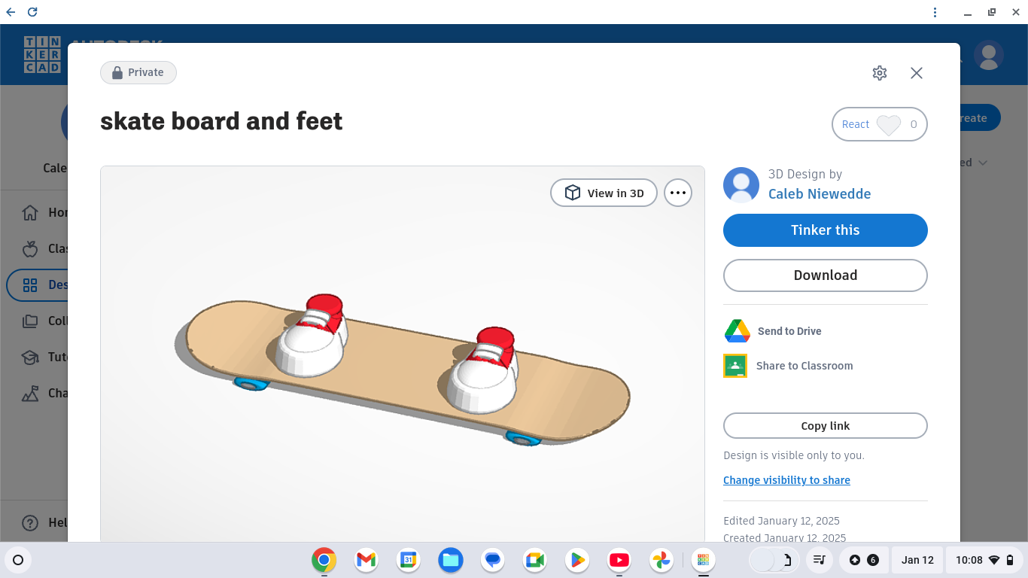Click the Google Classroom icon

[735, 366]
